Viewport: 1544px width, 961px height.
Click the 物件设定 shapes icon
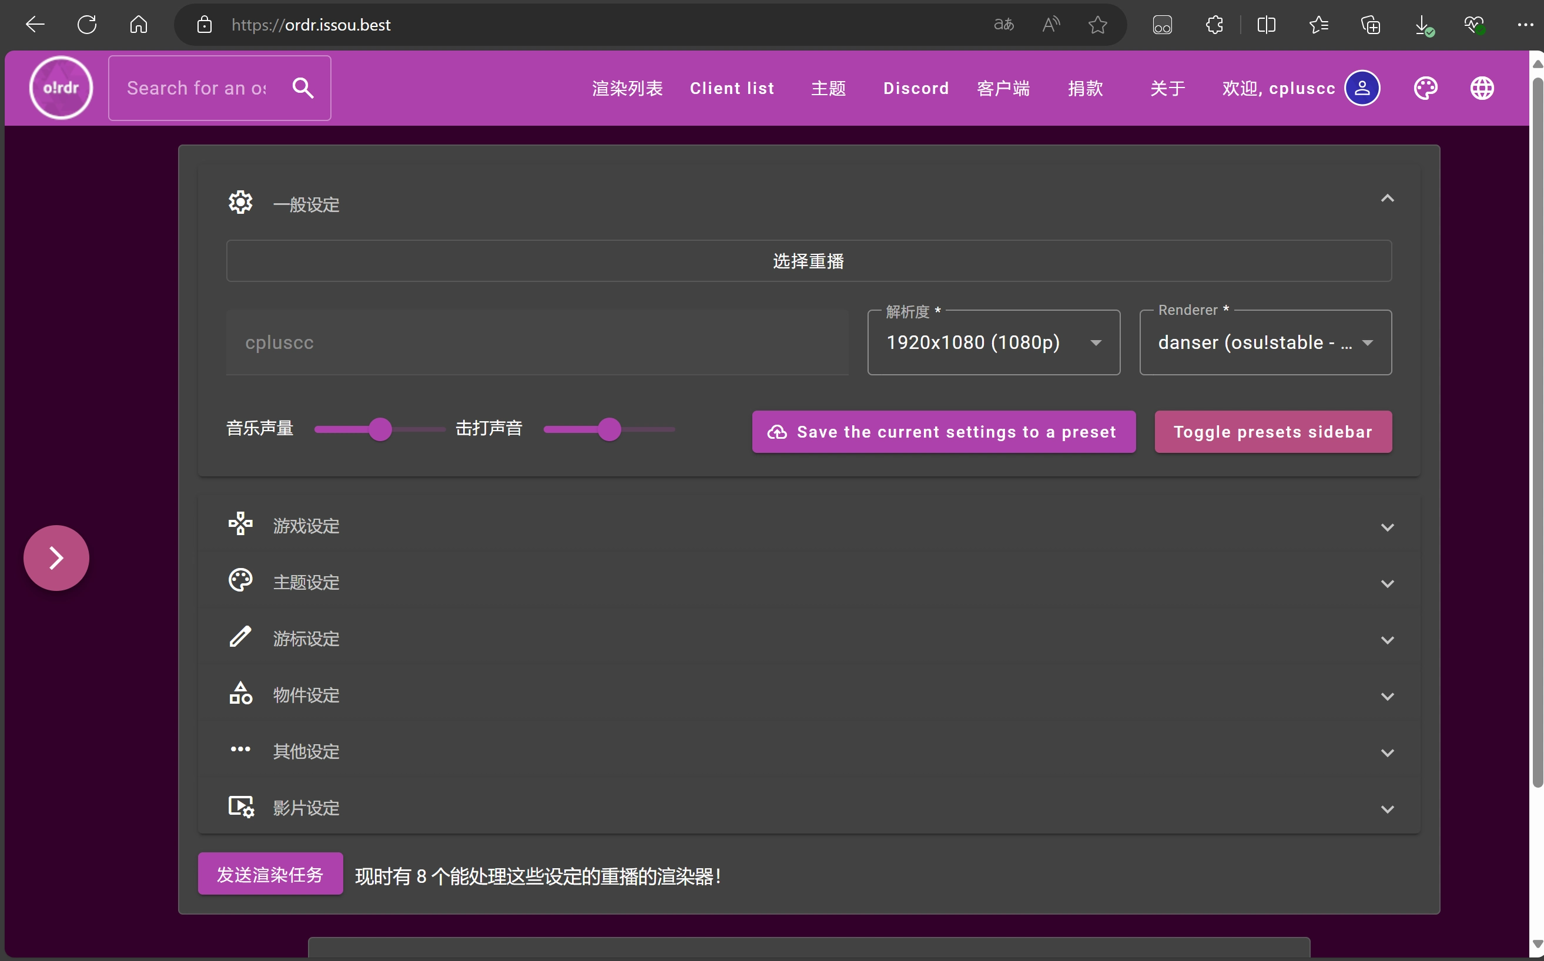point(240,693)
